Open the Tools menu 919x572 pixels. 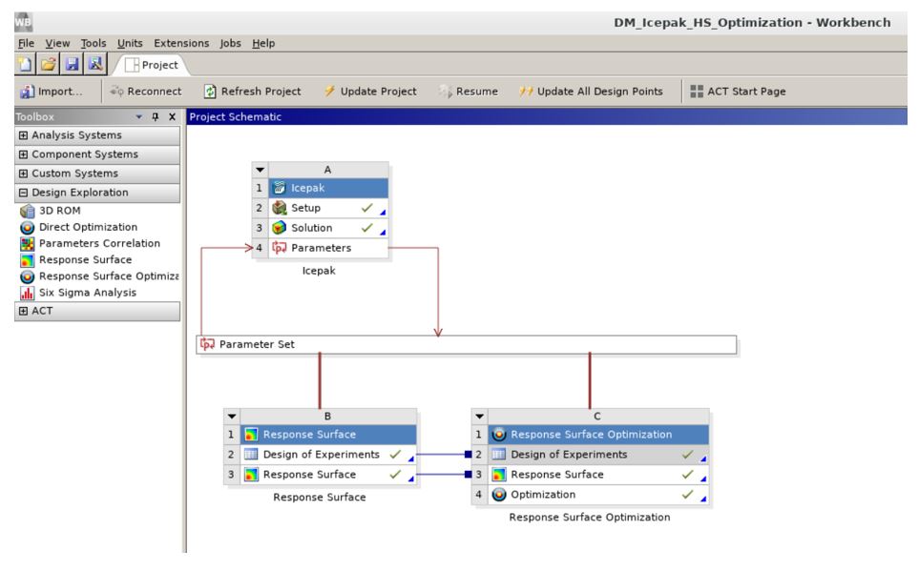tap(94, 43)
